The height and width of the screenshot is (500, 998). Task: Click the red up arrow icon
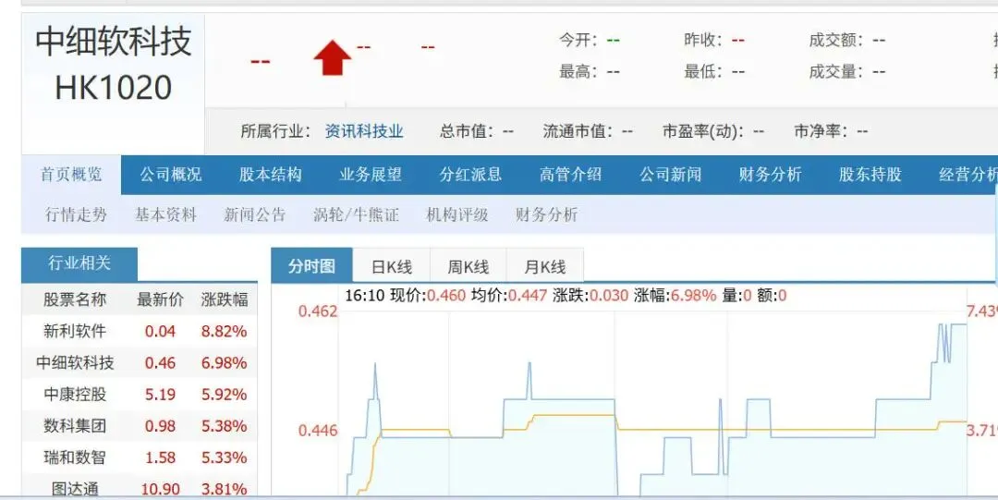[333, 58]
